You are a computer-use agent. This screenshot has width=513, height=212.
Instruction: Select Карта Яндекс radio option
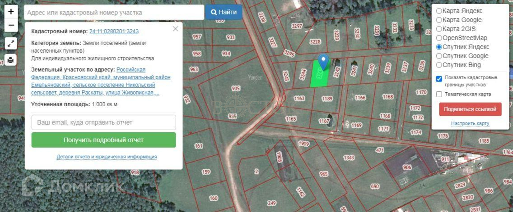pos(439,11)
